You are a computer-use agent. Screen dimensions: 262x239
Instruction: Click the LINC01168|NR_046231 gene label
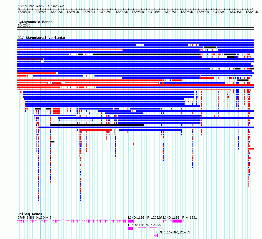point(180,218)
